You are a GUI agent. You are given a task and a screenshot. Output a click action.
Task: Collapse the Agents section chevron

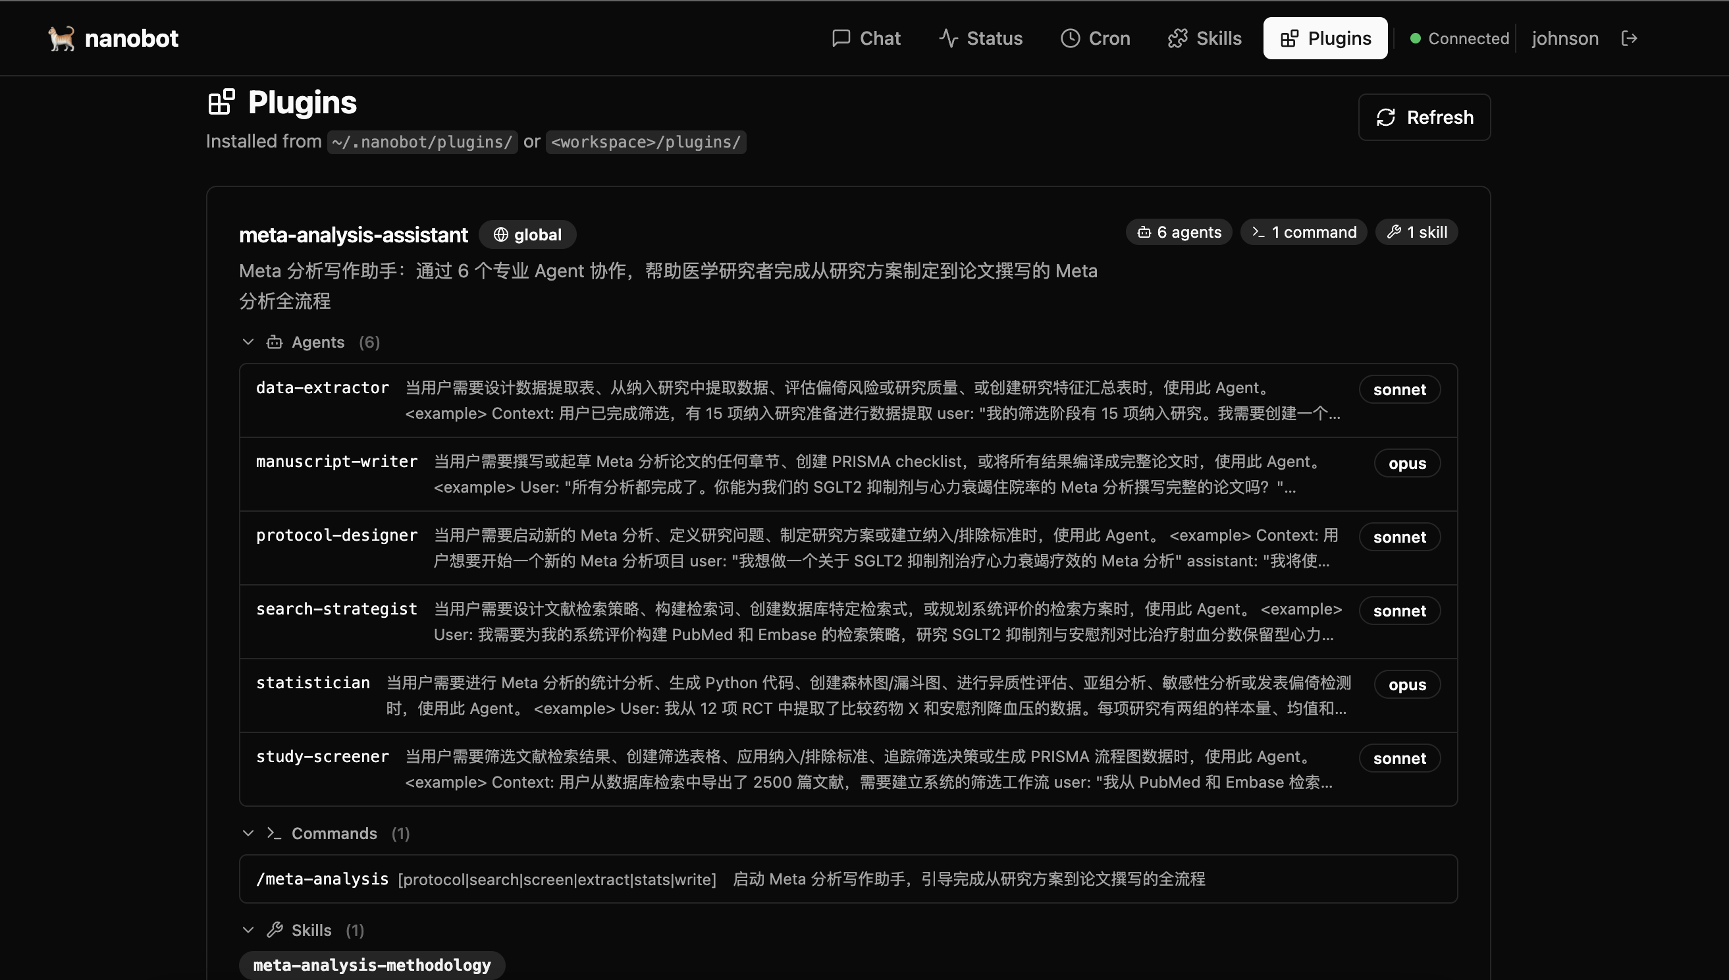tap(248, 342)
